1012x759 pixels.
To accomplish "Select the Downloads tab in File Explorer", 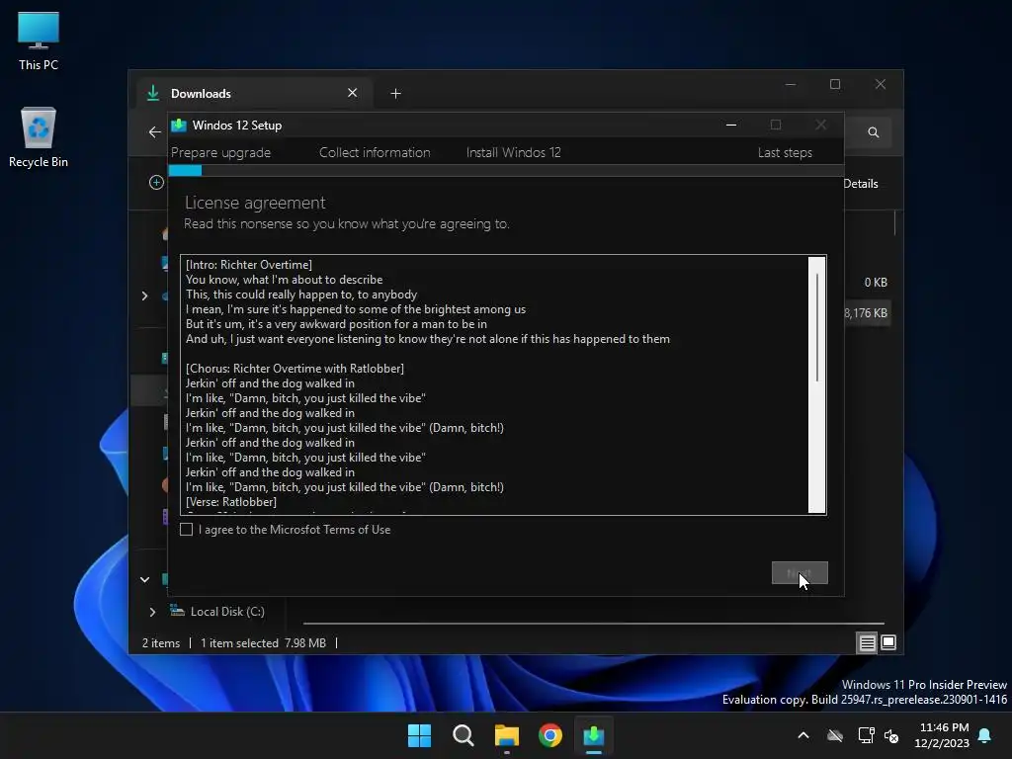I will [x=254, y=93].
